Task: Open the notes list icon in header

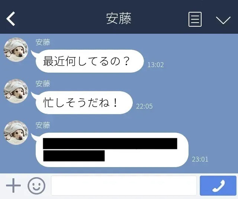Action: coord(195,19)
